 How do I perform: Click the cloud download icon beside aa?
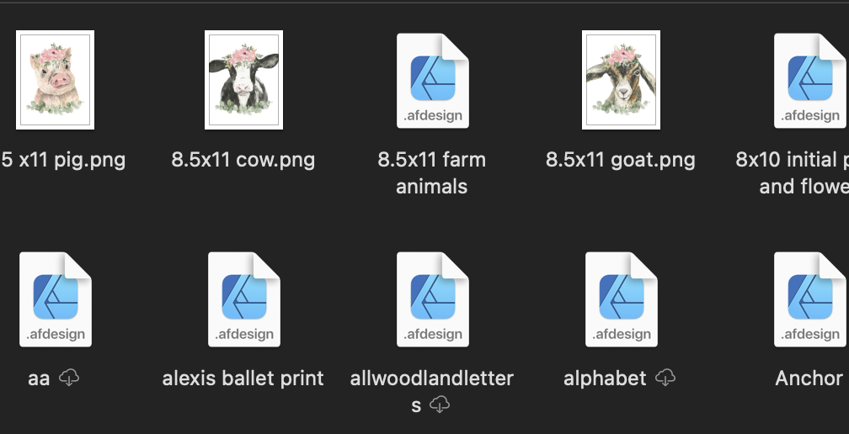tap(69, 378)
